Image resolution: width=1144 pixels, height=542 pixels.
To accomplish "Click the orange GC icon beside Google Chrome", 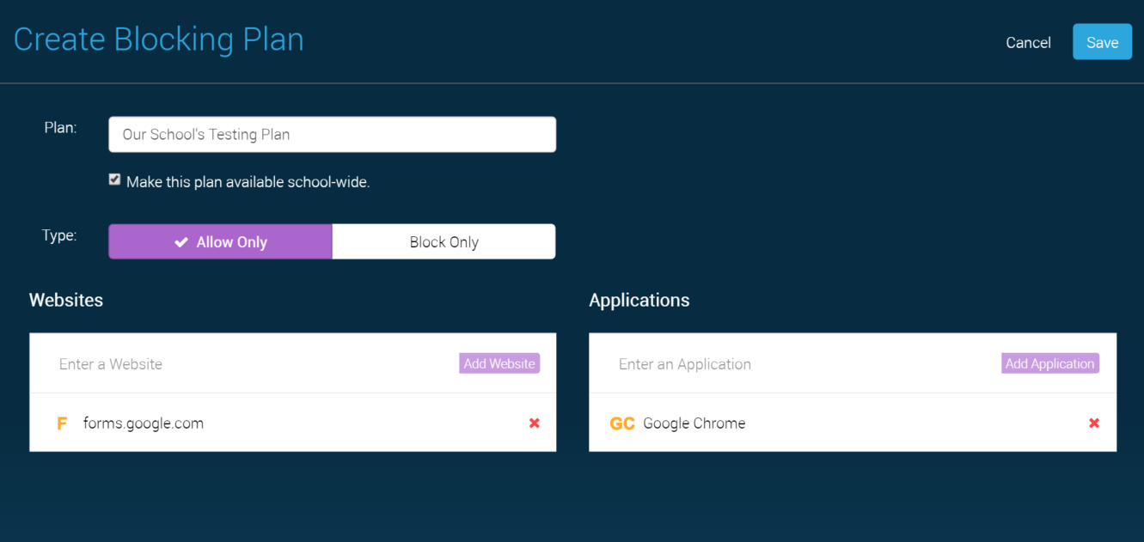I will tap(622, 423).
